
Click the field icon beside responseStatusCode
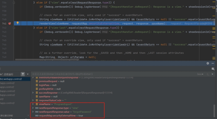pyautogui.click(x=37, y=100)
